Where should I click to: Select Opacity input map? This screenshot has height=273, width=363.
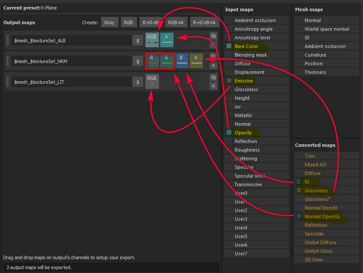click(x=257, y=133)
